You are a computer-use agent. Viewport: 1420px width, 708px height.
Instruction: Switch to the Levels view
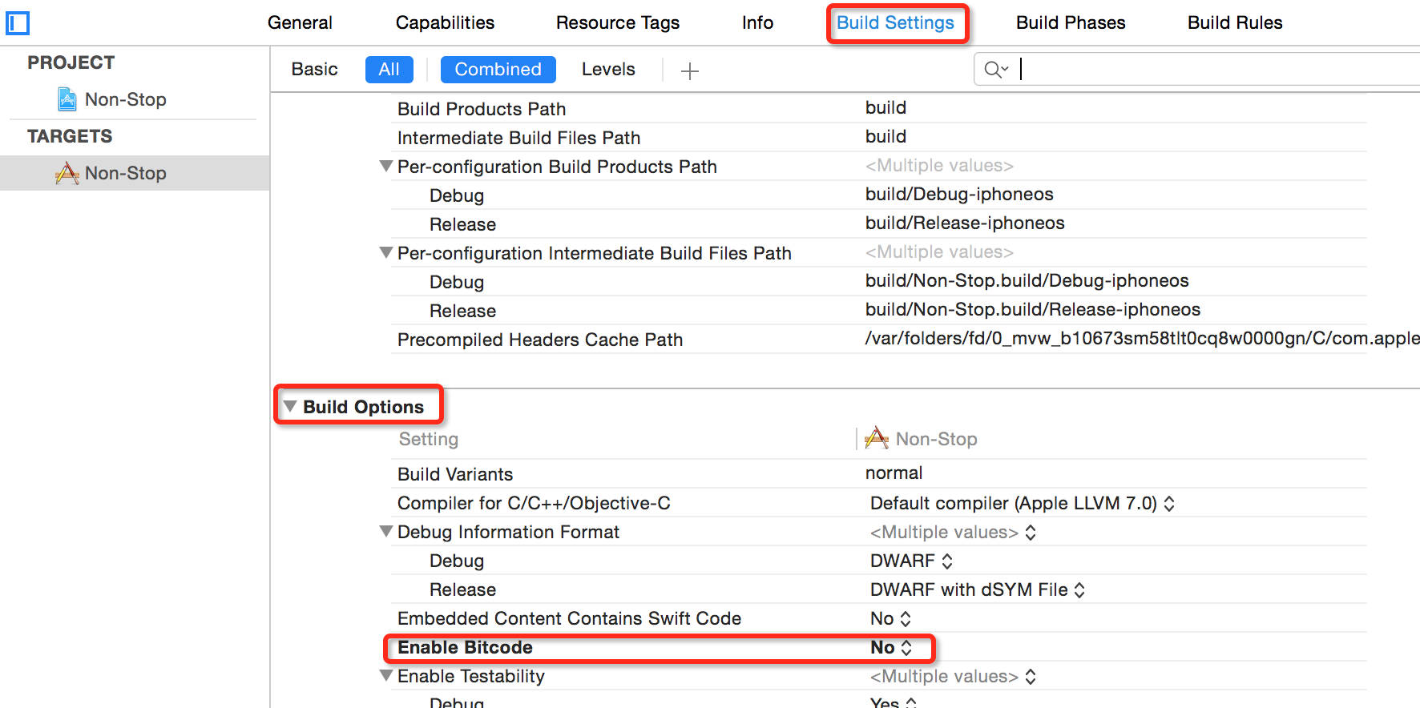click(x=608, y=70)
